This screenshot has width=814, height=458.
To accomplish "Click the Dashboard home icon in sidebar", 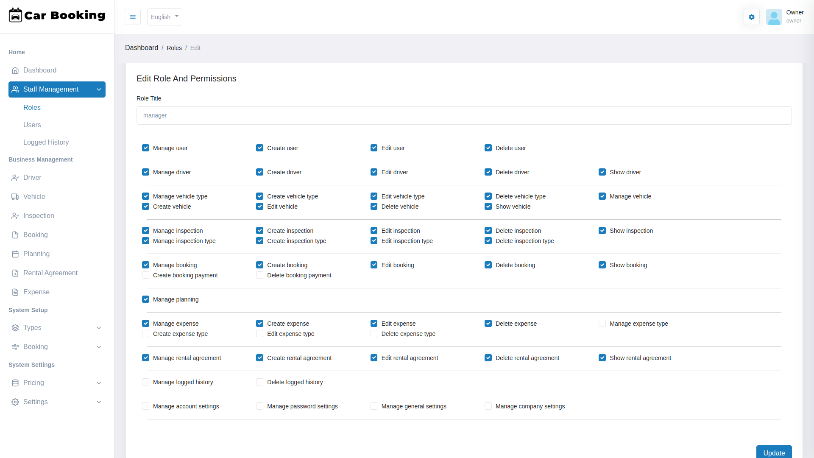I will pos(15,70).
